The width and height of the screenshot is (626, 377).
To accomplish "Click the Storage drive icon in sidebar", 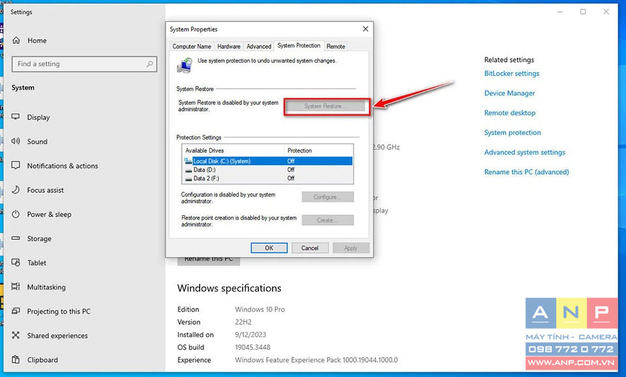I will pyautogui.click(x=16, y=239).
